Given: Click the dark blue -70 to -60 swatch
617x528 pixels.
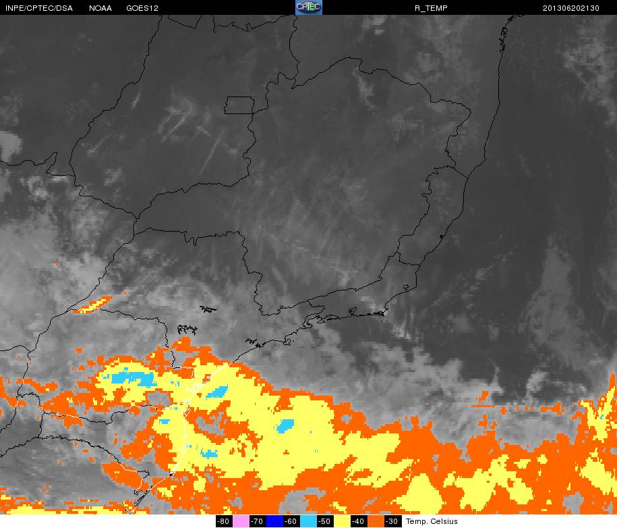Looking at the screenshot, I should (274, 521).
